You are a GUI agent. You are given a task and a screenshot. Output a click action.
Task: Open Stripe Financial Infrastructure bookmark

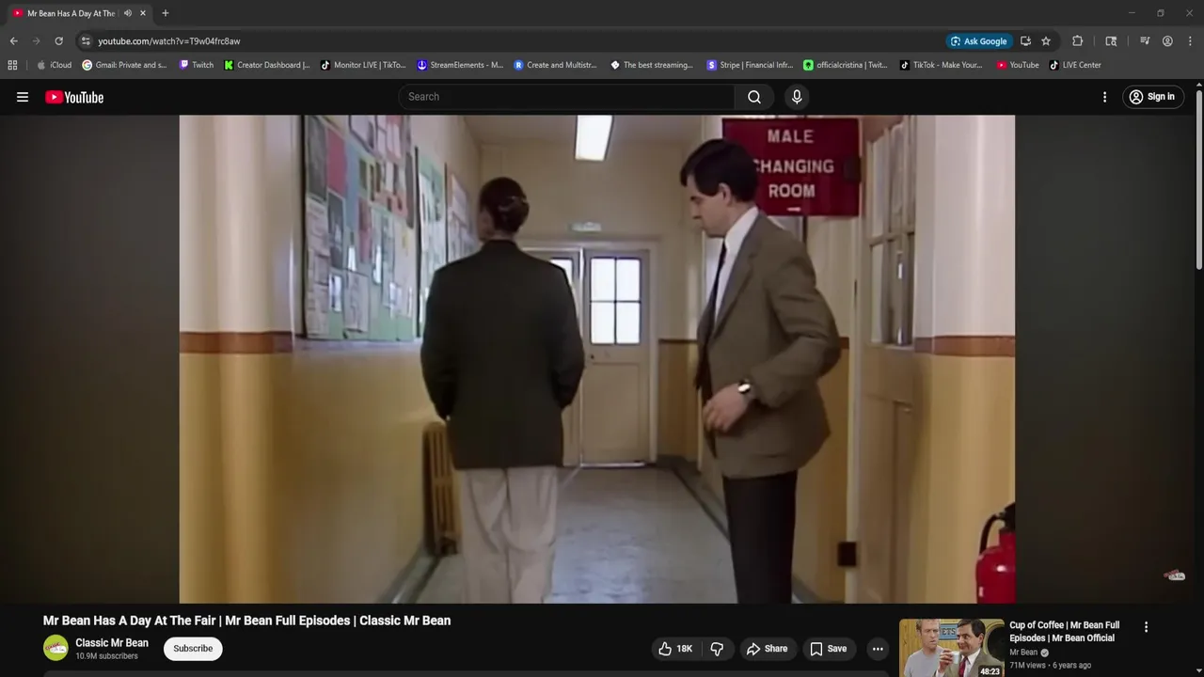click(750, 65)
